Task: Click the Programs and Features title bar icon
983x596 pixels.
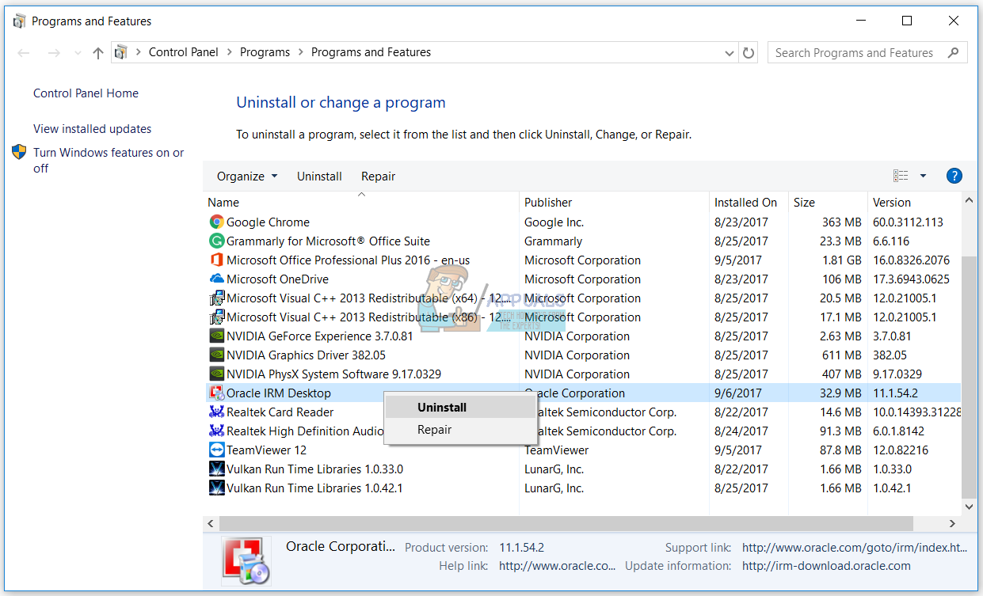Action: tap(20, 21)
